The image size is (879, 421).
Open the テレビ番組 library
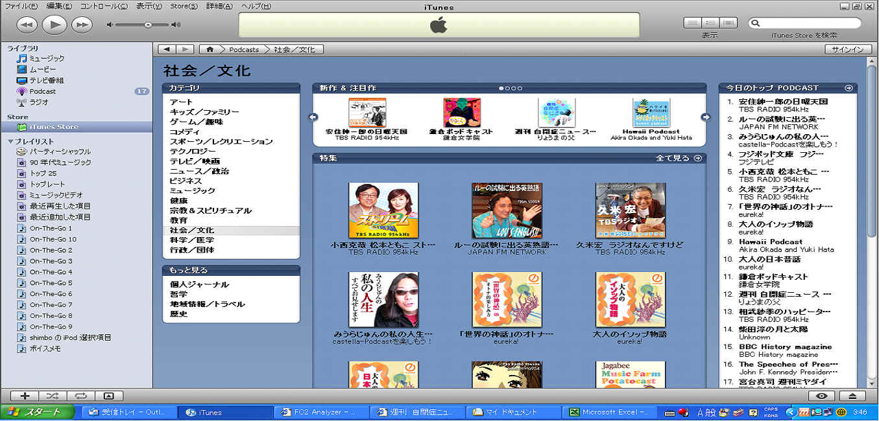(40, 80)
